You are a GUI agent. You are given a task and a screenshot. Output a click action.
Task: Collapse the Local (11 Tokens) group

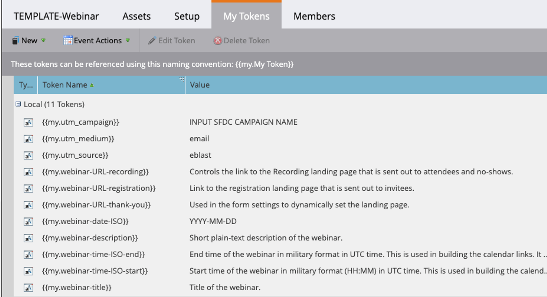coord(18,104)
